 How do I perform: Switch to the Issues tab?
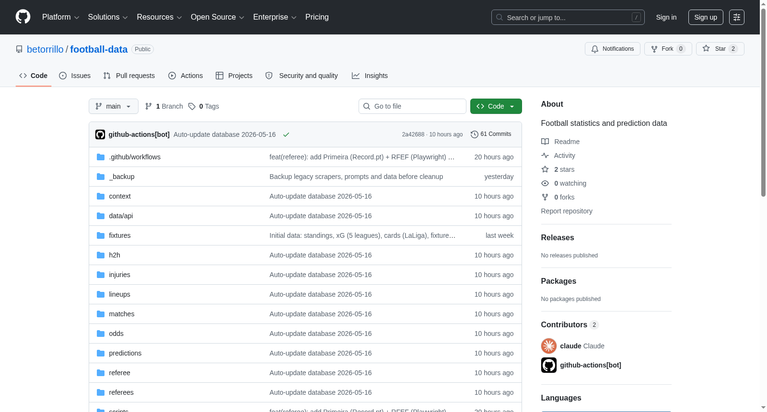click(75, 76)
